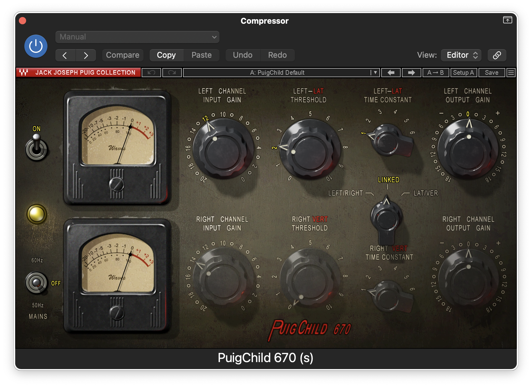Copy setup A to B
This screenshot has height=387, width=532.
(435, 73)
